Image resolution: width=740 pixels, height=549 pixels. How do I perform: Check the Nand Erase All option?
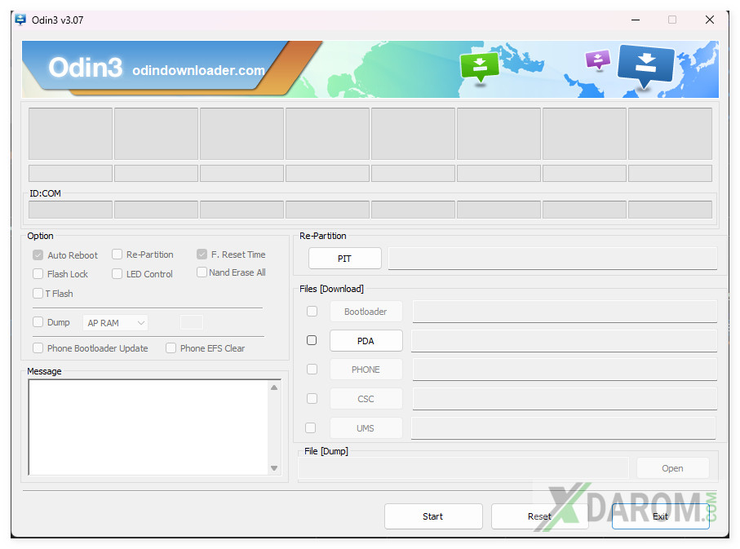202,272
